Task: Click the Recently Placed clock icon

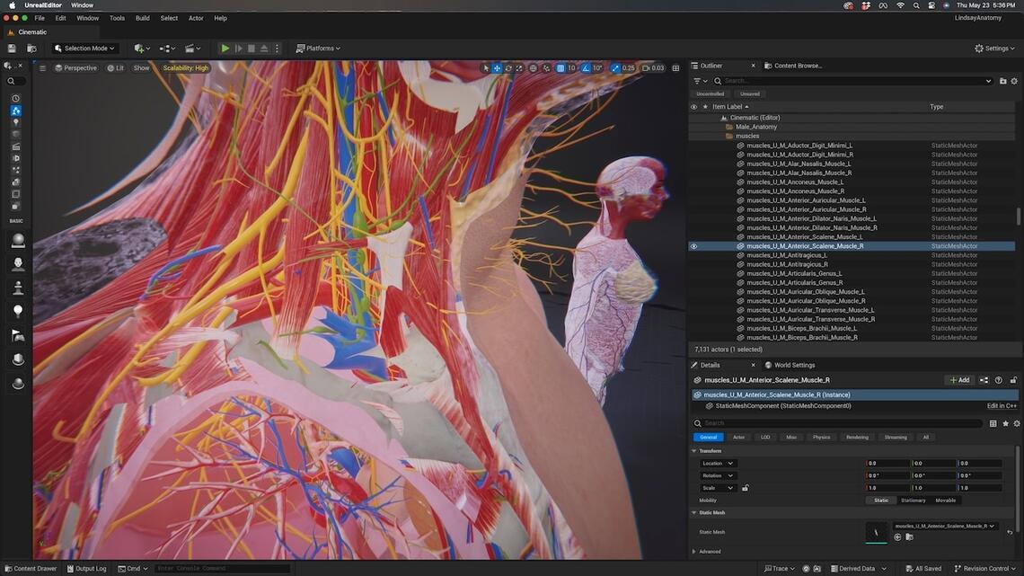Action: tap(15, 98)
